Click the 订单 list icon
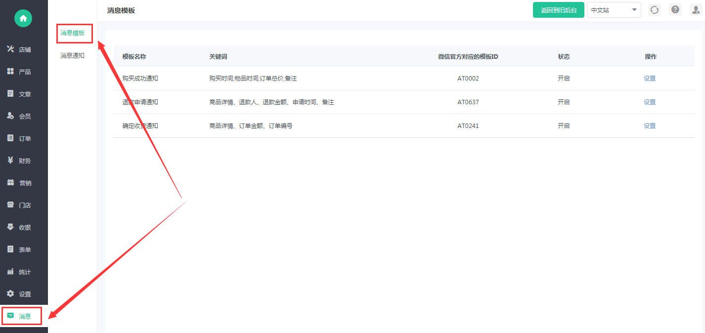This screenshot has width=705, height=333. 10,138
